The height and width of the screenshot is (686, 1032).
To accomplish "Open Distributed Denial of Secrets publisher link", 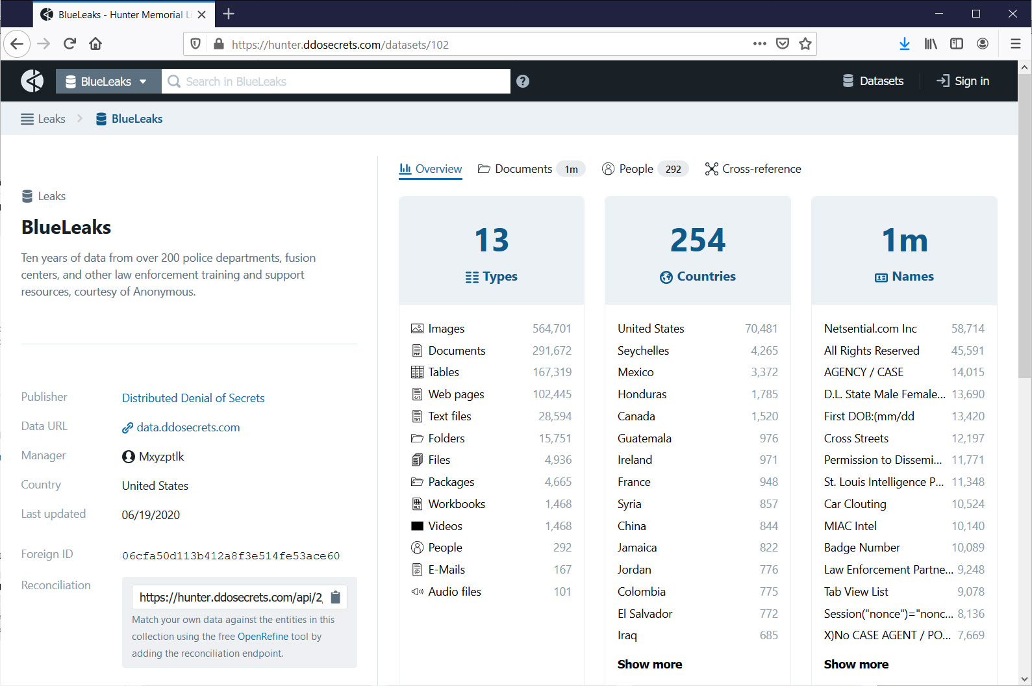I will click(x=193, y=398).
